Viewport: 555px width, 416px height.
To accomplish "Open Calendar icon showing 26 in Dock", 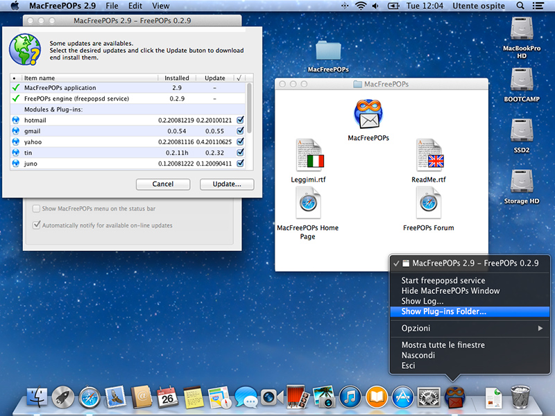I will tap(168, 397).
